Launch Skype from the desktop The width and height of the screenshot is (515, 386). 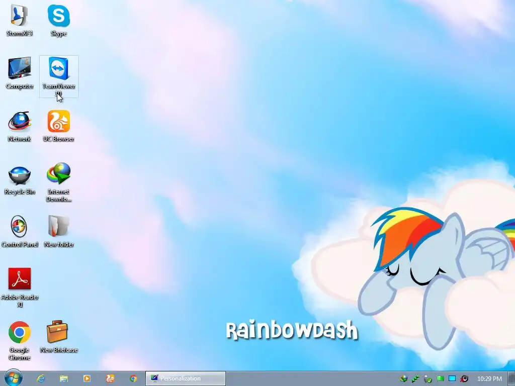pos(59,21)
